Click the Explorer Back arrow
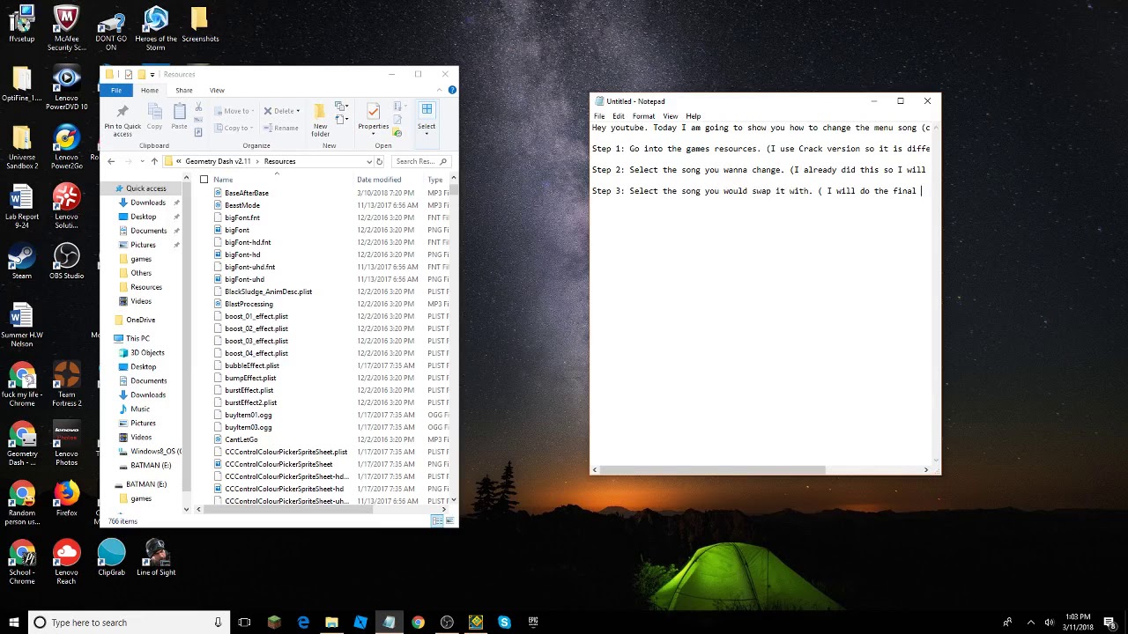Screen dimensions: 1128x634 pyautogui.click(x=111, y=161)
